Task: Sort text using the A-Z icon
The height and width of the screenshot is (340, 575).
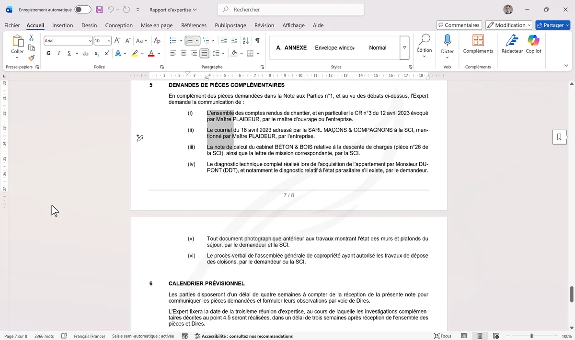Action: (246, 41)
